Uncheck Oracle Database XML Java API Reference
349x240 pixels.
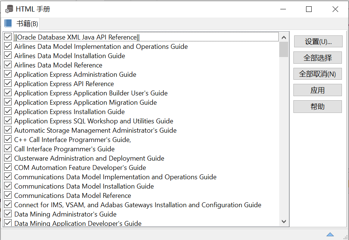tap(8, 37)
